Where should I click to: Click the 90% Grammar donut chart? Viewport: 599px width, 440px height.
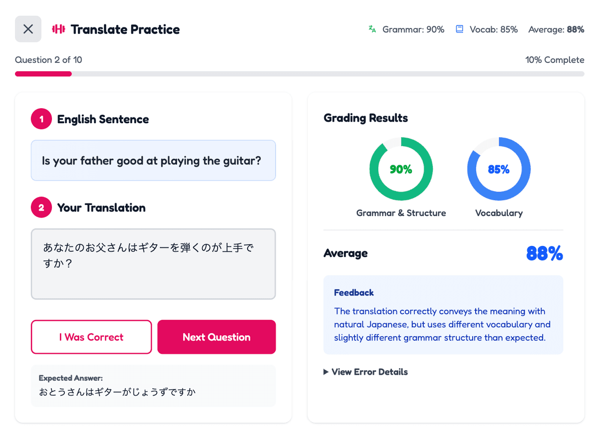pos(401,169)
